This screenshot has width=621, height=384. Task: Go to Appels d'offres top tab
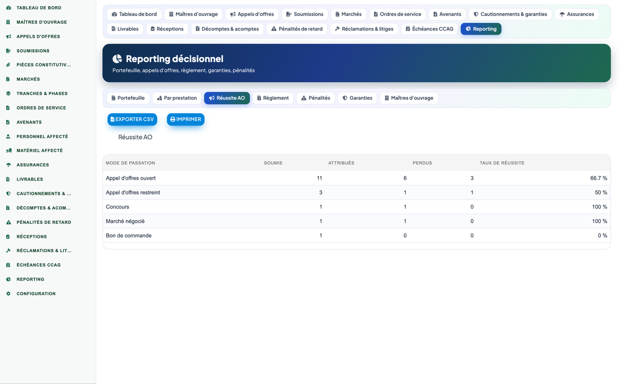[x=252, y=14]
